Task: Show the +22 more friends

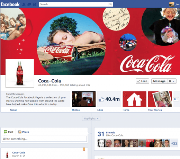Action: point(174,143)
